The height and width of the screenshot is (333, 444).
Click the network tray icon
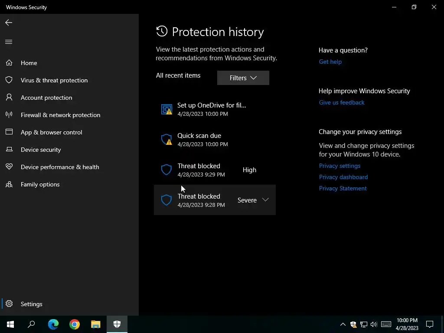(x=364, y=324)
